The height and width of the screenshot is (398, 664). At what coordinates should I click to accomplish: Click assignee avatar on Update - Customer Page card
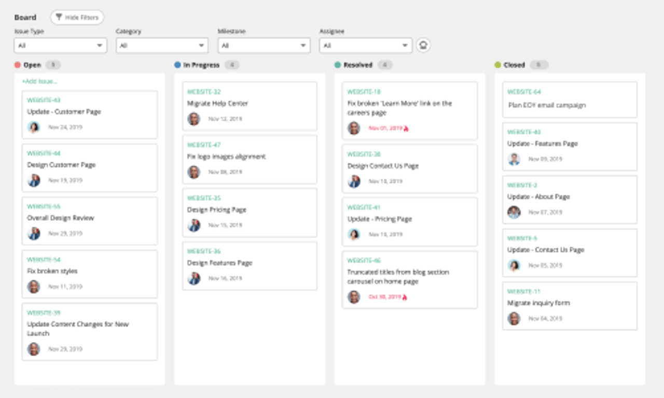[x=34, y=127]
